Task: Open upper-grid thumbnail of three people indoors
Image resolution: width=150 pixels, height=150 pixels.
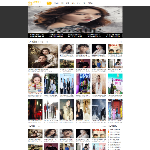Action: [99, 63]
